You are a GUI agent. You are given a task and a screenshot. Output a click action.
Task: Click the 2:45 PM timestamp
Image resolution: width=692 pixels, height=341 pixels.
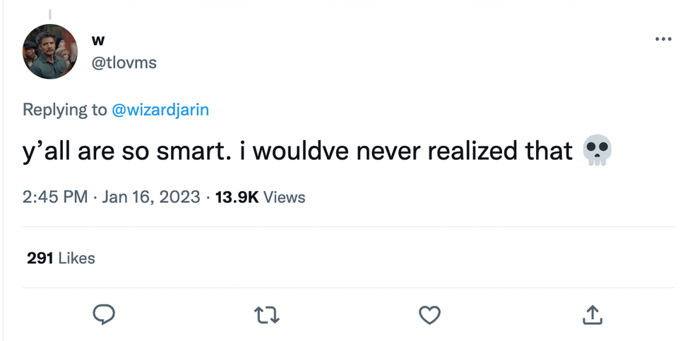pyautogui.click(x=55, y=197)
